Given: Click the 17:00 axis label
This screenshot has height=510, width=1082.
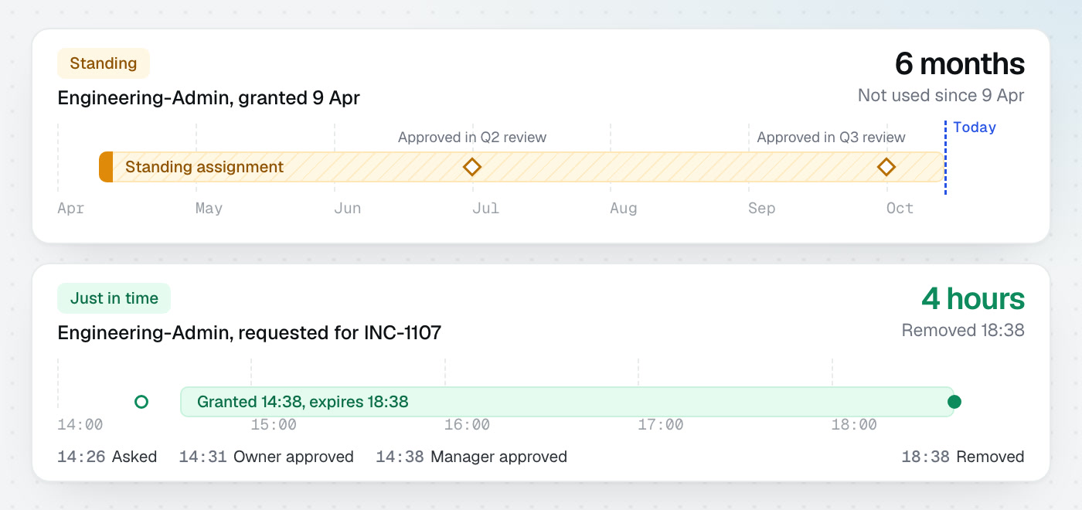Looking at the screenshot, I should coord(661,425).
